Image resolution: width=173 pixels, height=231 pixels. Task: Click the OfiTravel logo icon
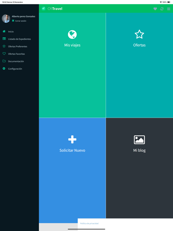coord(43,8)
